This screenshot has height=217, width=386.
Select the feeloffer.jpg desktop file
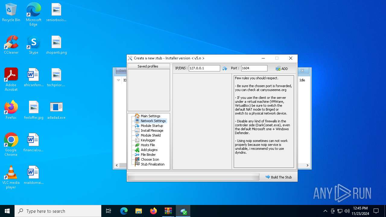click(33, 110)
